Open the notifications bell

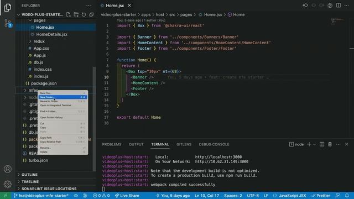347,196
